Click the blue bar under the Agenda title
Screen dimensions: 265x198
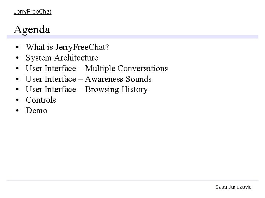pyautogui.click(x=132, y=37)
